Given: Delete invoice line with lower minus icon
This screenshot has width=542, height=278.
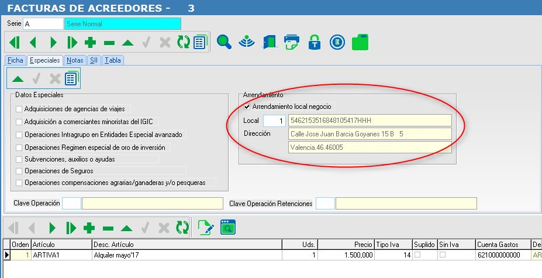Looking at the screenshot, I should 108,228.
